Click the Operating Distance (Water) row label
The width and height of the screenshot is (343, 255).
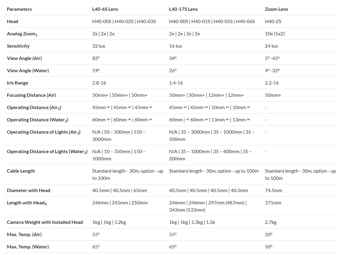click(38, 120)
